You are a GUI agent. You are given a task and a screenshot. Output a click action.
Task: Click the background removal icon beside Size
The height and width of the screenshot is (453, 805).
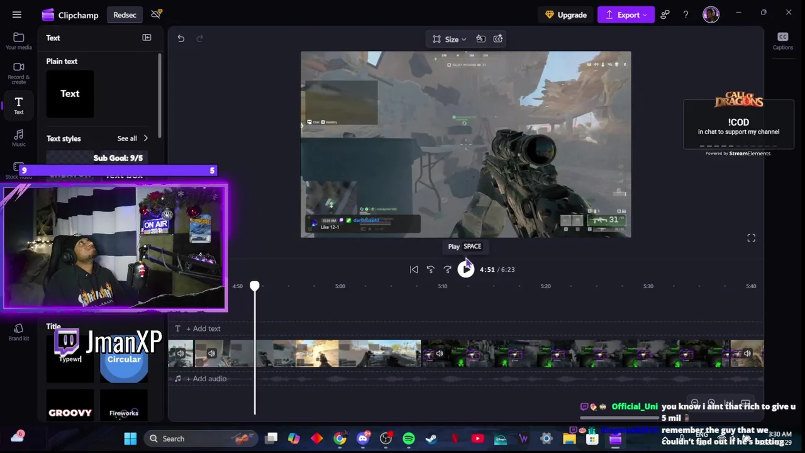pos(480,39)
